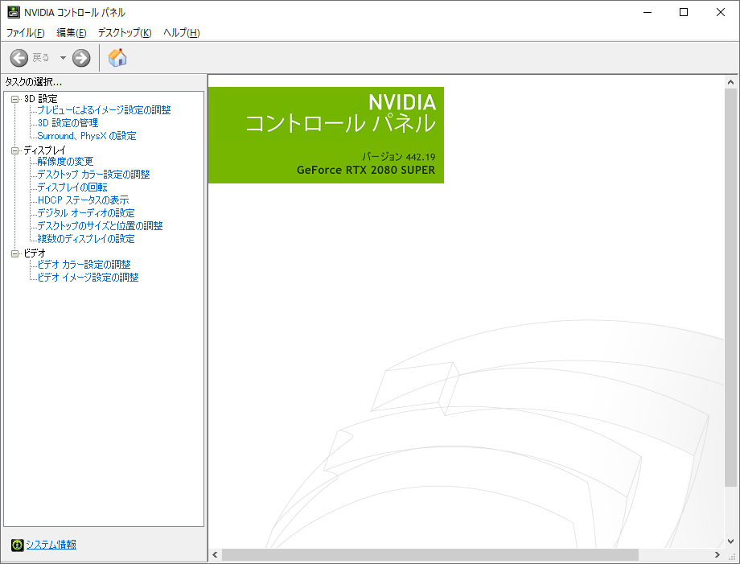The width and height of the screenshot is (740, 564).
Task: Select 解像度の変更 task
Action: pyautogui.click(x=65, y=162)
